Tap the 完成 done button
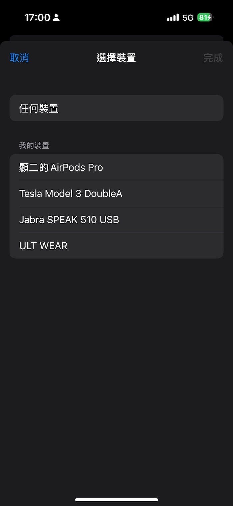Image resolution: width=233 pixels, height=506 pixels. (x=213, y=58)
